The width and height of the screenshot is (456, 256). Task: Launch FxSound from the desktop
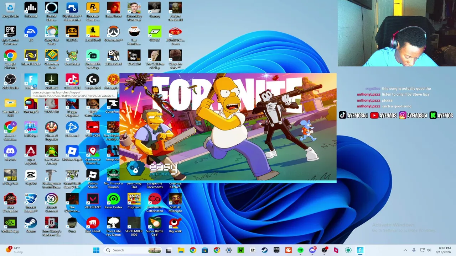[x=31, y=10]
